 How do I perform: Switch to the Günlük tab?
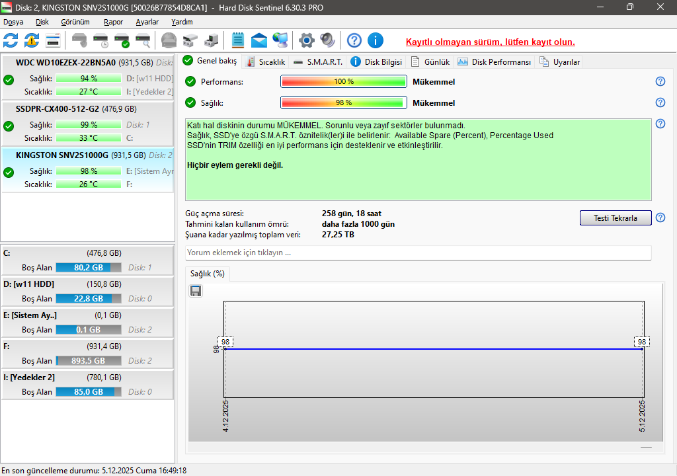coord(430,62)
